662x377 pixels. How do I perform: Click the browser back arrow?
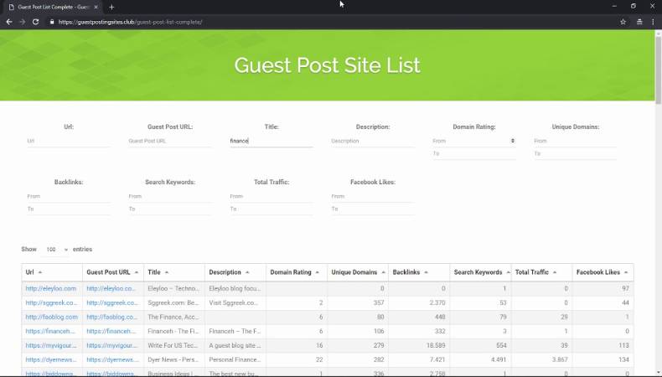[x=9, y=22]
